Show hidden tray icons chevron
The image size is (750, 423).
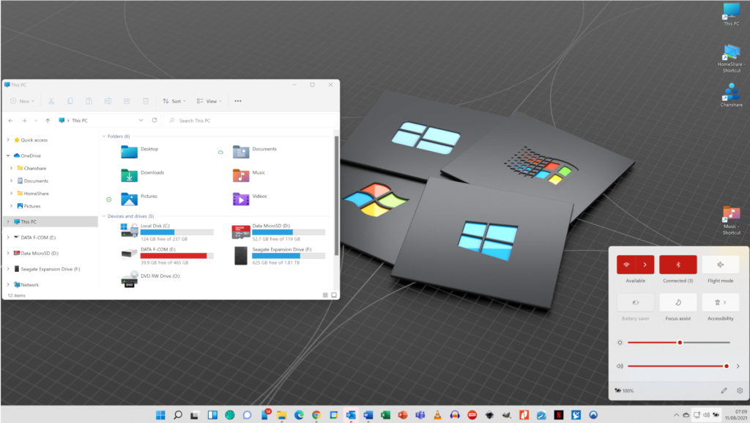(676, 415)
